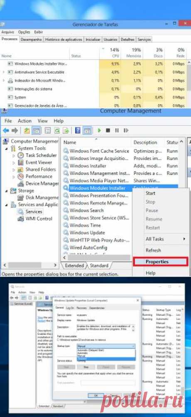
Task: Click the Windows Installer service gear icon
Action: (66, 166)
